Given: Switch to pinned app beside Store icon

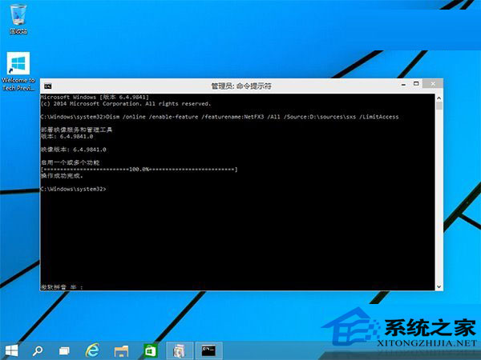Looking at the screenshot, I should point(180,351).
